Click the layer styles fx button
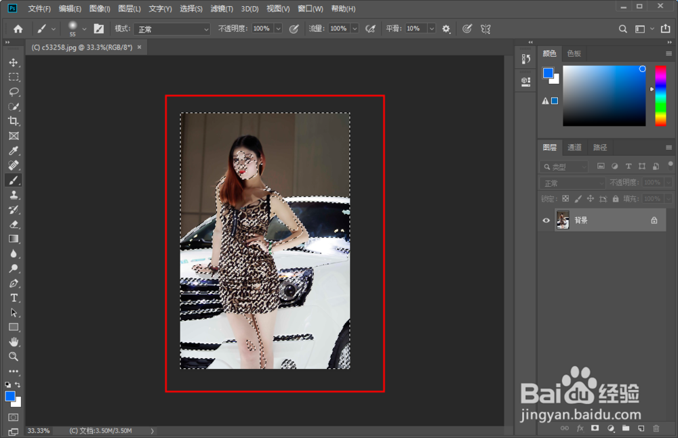This screenshot has width=678, height=438. tap(580, 429)
